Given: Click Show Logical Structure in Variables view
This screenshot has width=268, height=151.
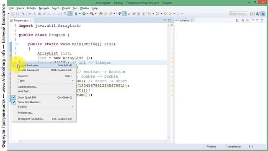Looking at the screenshot, I should click(242, 21).
